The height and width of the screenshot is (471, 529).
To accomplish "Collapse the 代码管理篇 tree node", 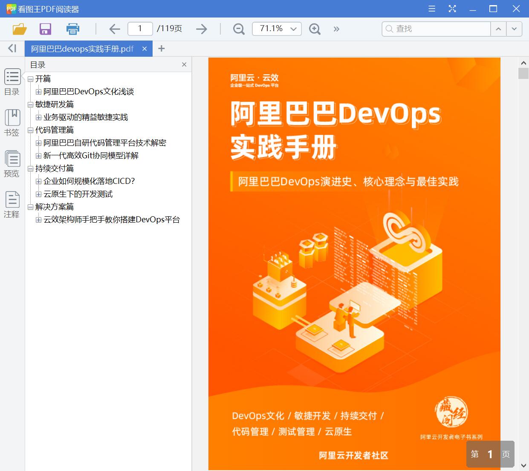I will point(30,130).
